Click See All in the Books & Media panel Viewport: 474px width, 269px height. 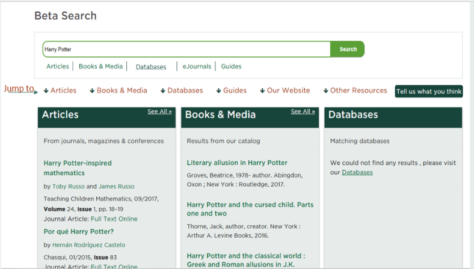click(303, 112)
